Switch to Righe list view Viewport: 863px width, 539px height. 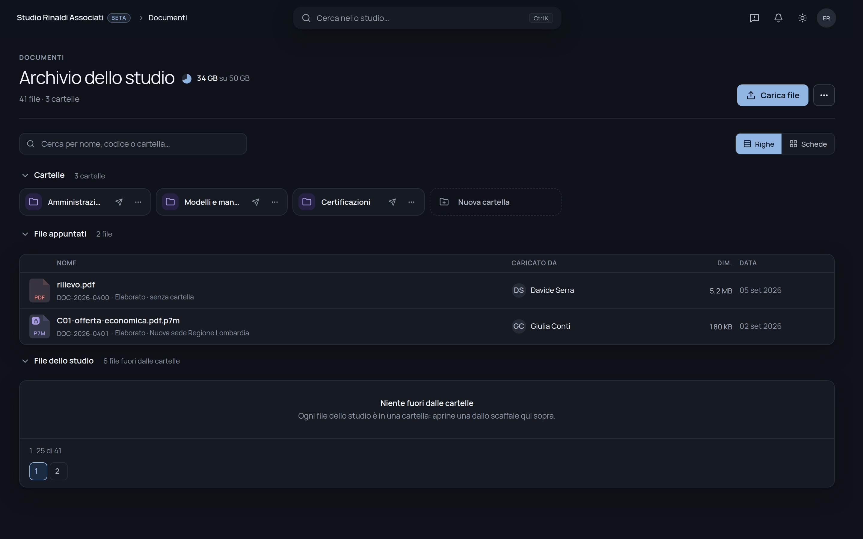(x=758, y=144)
